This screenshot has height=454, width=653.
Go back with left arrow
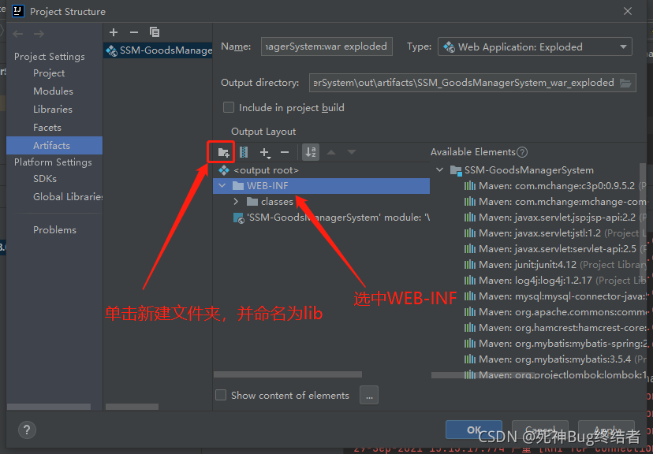pos(18,34)
